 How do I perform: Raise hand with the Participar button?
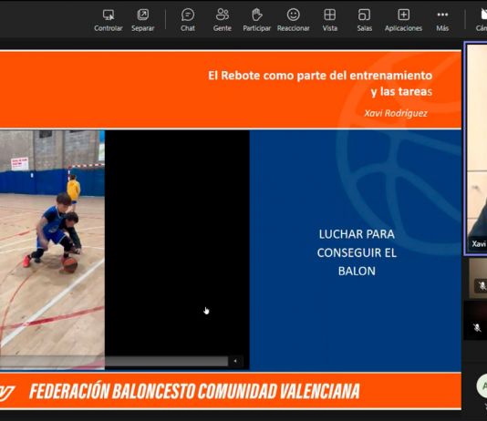[257, 20]
